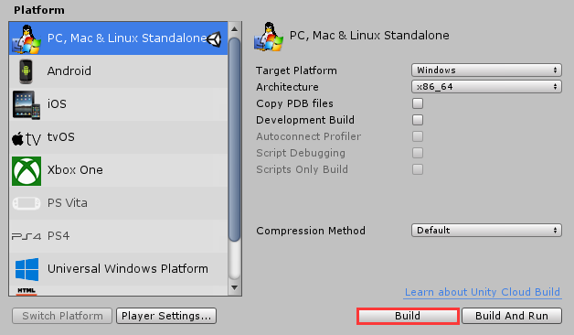
Task: Select the PS Vita handheld icon
Action: [x=27, y=203]
